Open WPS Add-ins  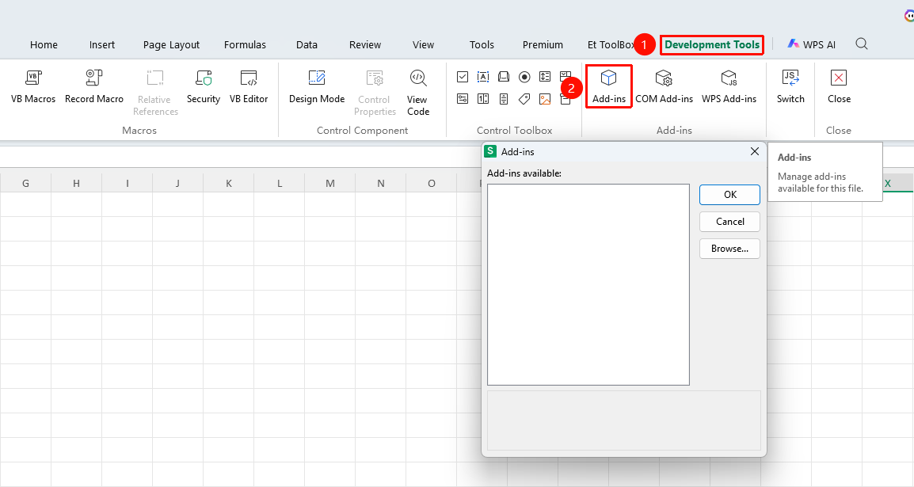[x=729, y=86]
